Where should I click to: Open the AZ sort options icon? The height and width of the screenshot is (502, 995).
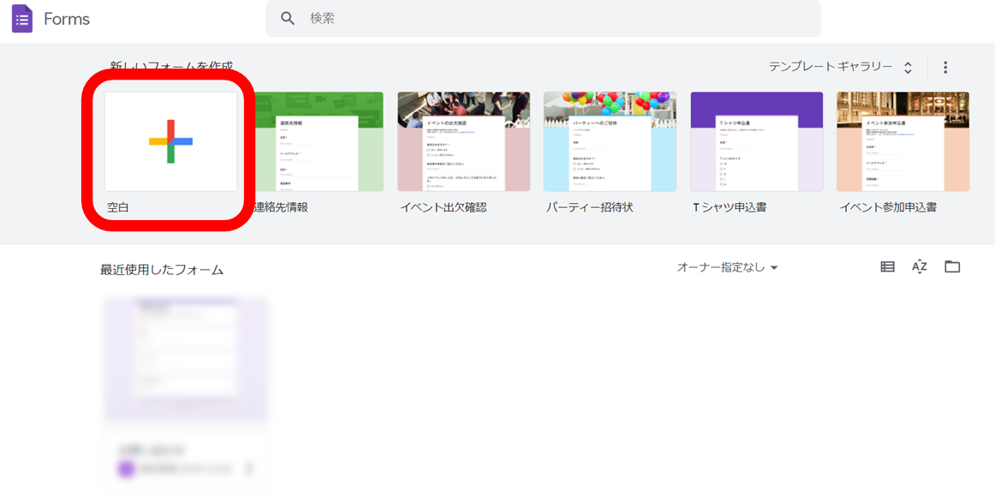920,266
